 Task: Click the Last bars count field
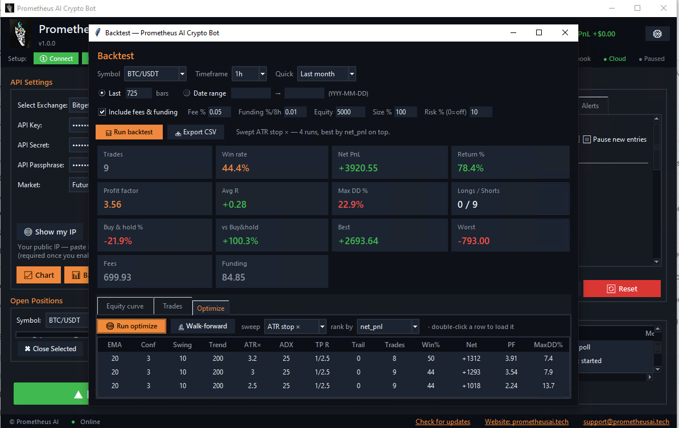138,93
